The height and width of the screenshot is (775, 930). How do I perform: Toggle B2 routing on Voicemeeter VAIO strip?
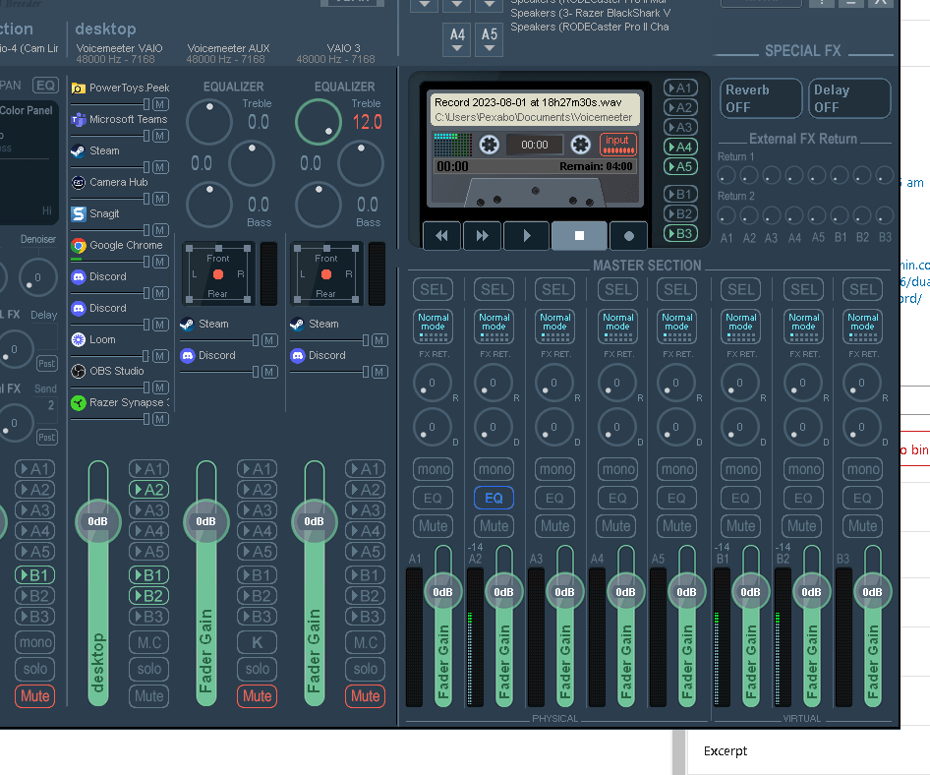tap(148, 596)
